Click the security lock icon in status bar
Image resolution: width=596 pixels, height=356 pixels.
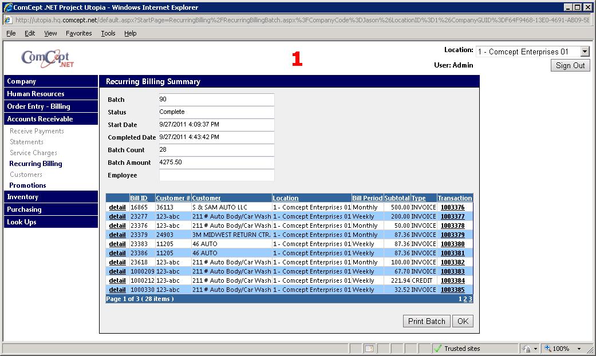coord(527,349)
